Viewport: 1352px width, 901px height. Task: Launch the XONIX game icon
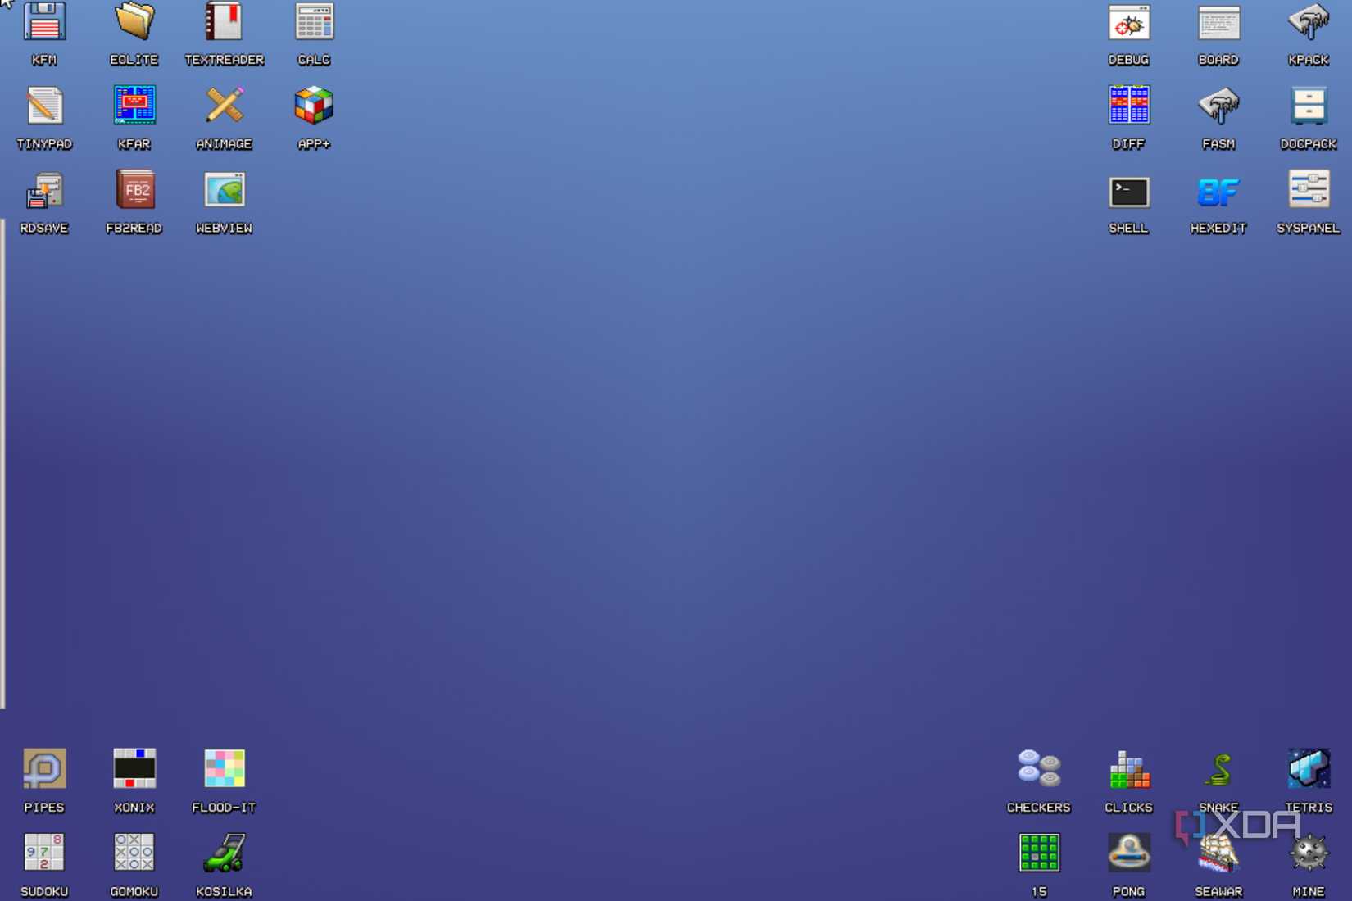(x=134, y=769)
